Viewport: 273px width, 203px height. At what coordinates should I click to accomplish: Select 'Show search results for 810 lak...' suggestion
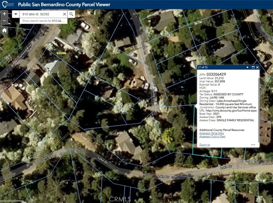43,21
